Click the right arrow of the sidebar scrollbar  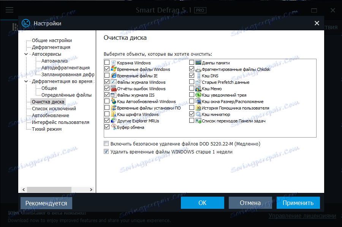[91, 189]
